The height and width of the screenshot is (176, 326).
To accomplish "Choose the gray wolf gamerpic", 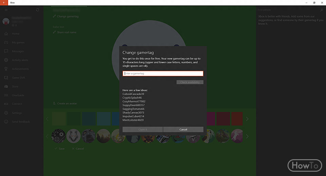I will click(73, 136).
